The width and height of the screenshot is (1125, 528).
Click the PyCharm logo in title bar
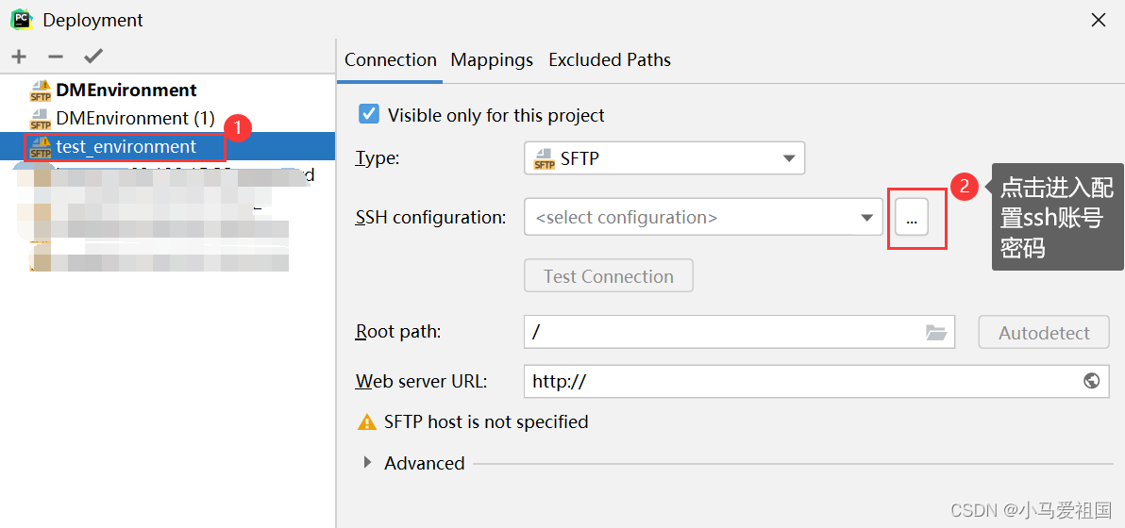coord(21,19)
